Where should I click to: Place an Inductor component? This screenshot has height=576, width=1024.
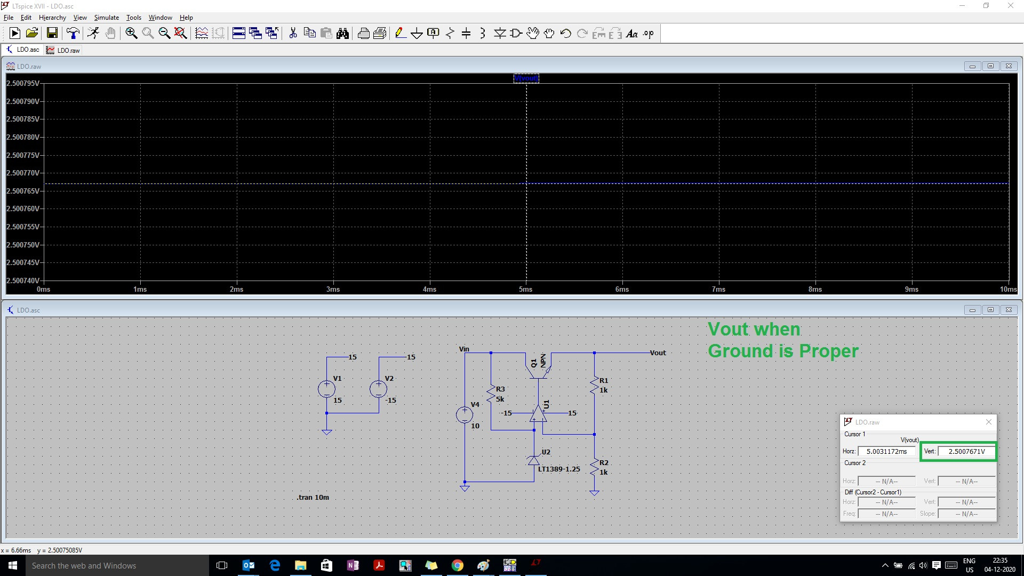tap(483, 34)
